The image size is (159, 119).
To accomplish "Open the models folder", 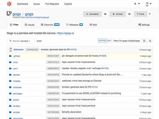I will 17,81.
